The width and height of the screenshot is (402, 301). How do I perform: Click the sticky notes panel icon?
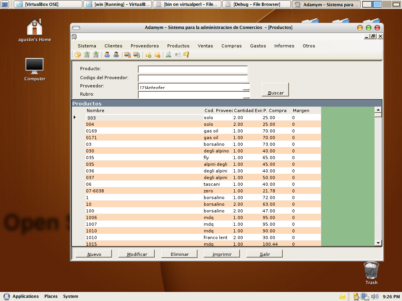[x=356, y=296]
